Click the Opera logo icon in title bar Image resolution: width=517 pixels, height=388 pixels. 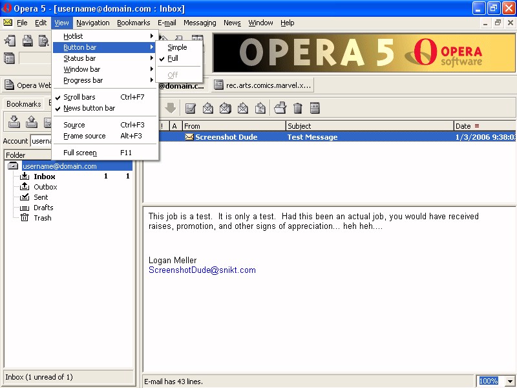tap(6, 8)
